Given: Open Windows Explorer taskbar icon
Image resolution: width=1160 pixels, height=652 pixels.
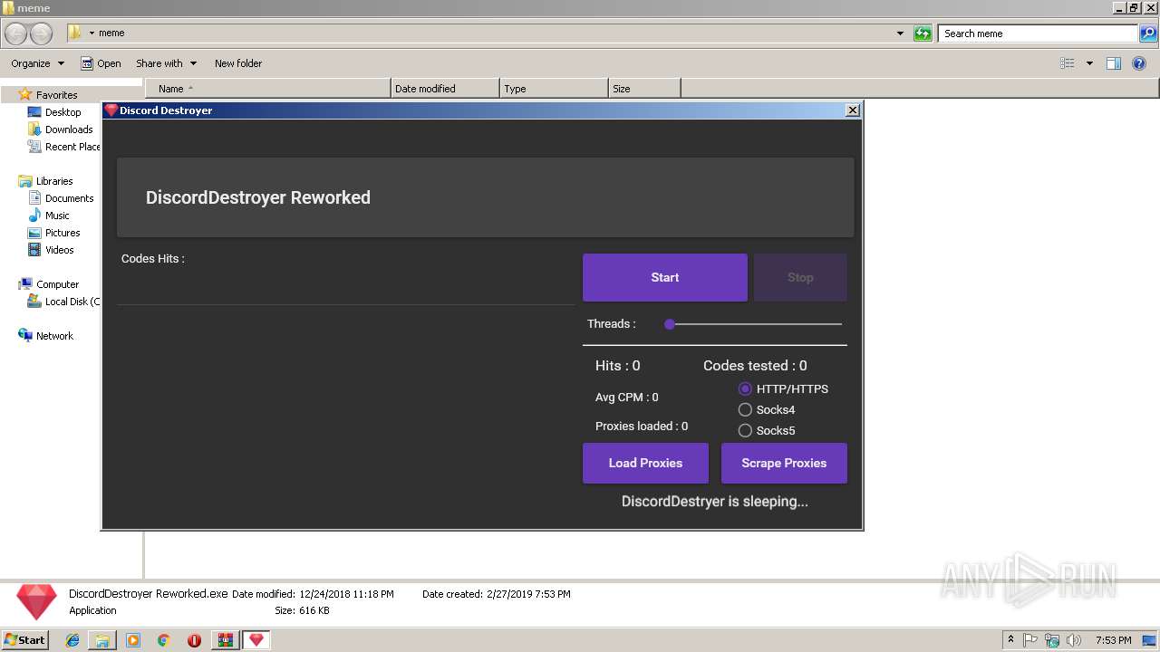Looking at the screenshot, I should click(102, 640).
